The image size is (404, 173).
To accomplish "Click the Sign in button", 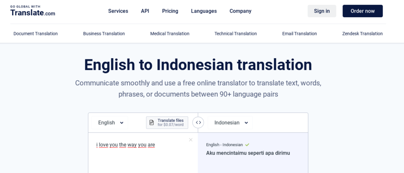I will coord(322,11).
